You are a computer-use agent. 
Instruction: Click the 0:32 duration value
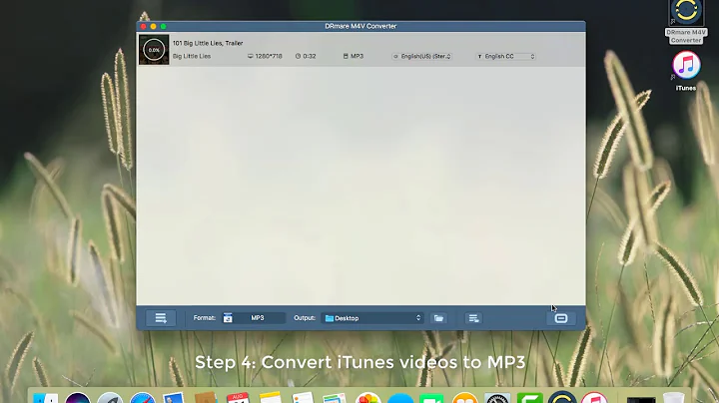[310, 56]
